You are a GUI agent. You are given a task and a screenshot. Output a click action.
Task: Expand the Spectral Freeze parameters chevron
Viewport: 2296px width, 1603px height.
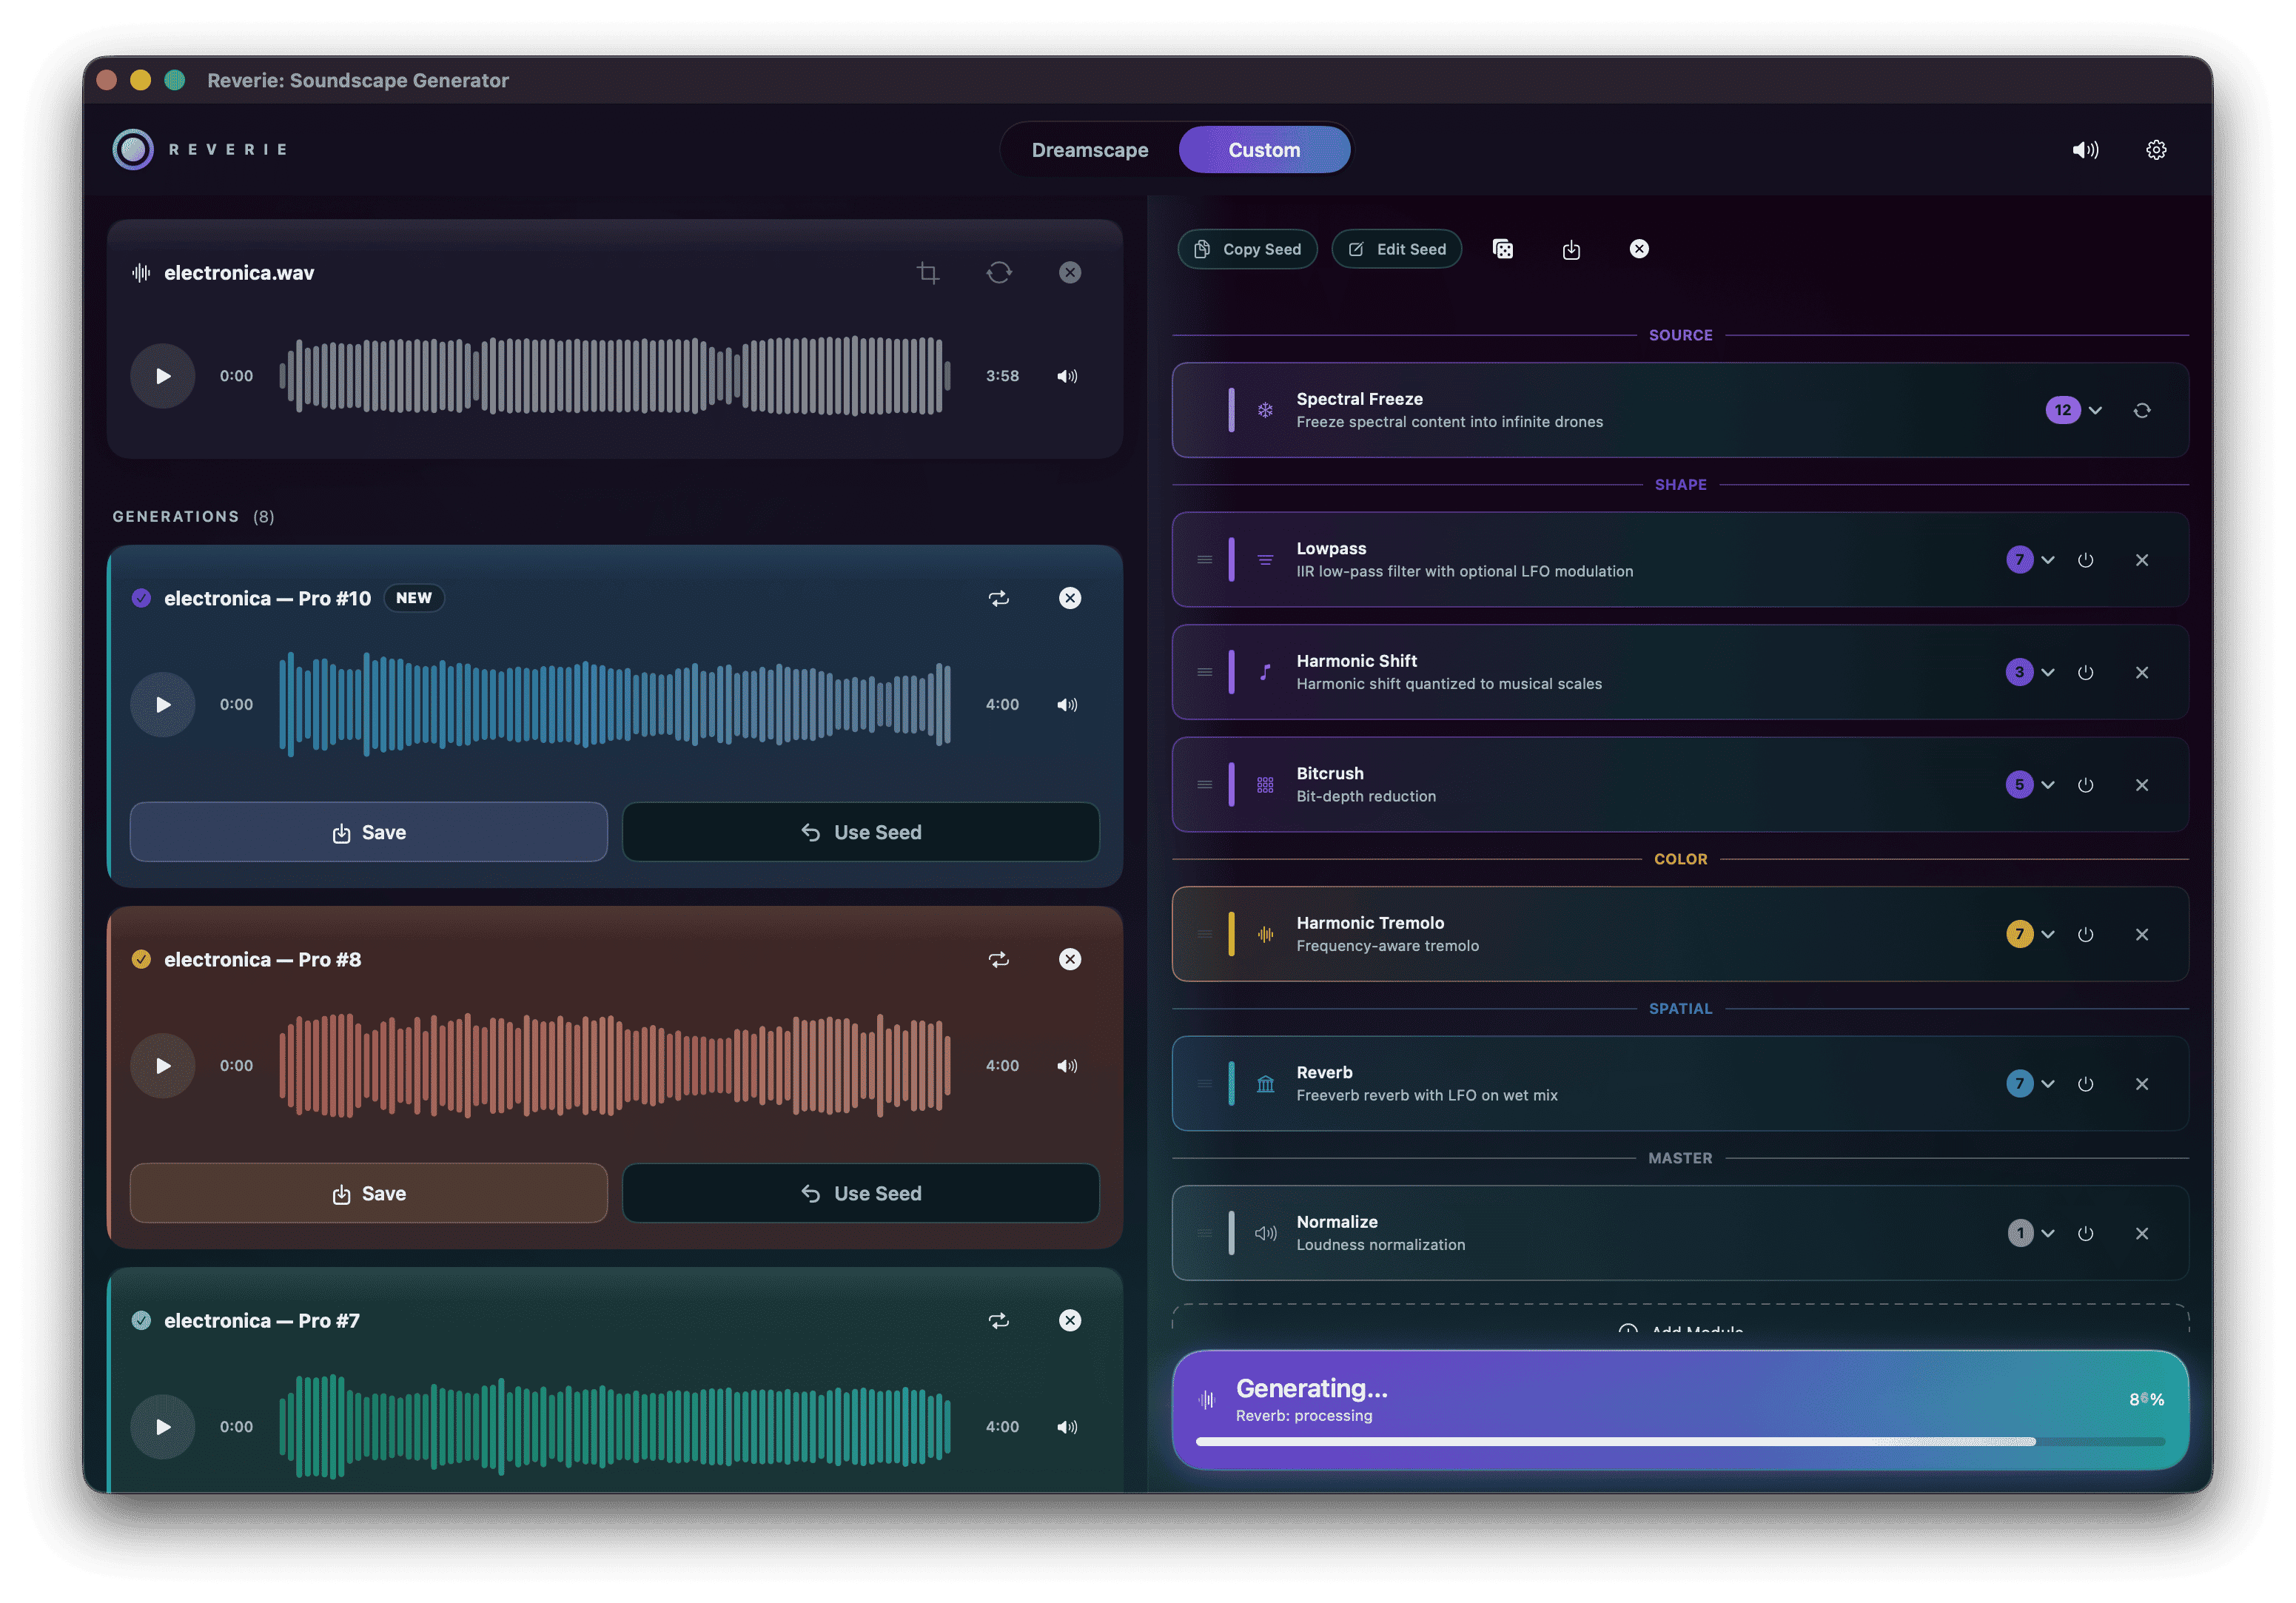click(x=2095, y=410)
